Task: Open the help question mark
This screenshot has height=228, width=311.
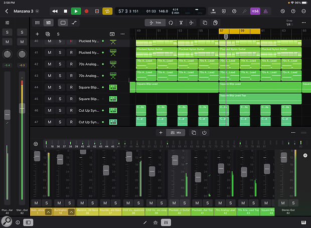Action: coord(293,12)
